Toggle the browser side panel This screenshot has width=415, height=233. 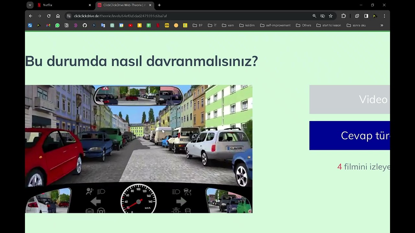pyautogui.click(x=366, y=16)
